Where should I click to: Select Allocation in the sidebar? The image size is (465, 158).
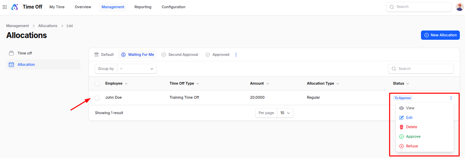(26, 64)
